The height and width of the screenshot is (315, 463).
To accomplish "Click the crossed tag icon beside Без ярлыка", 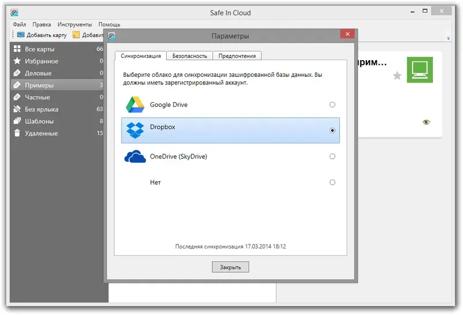I will 17,109.
